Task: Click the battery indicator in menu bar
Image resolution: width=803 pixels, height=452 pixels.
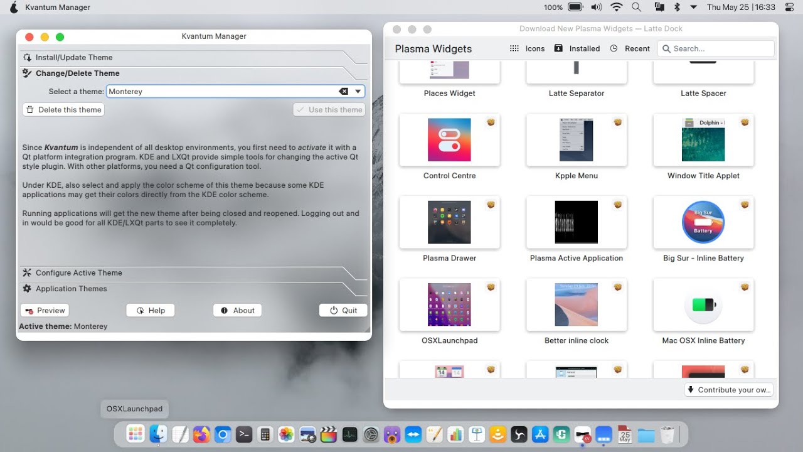Action: tap(575, 8)
